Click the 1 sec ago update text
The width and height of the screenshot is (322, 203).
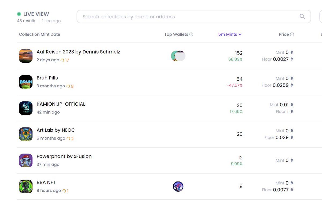coord(51,21)
